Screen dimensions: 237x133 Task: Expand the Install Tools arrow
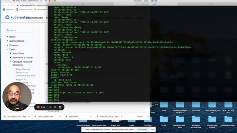(x=11, y=53)
